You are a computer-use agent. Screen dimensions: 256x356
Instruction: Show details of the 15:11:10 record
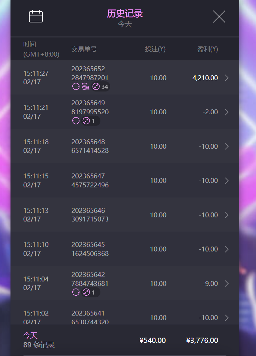click(226, 249)
